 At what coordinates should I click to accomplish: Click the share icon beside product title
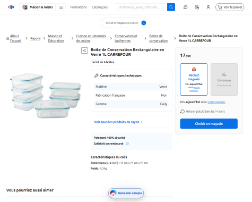[84, 50]
